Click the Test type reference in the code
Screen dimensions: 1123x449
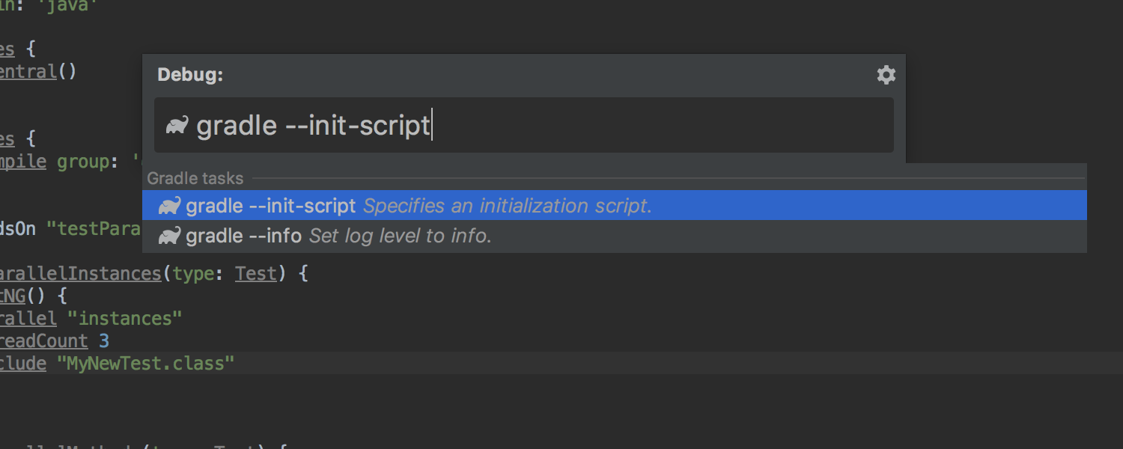pyautogui.click(x=256, y=274)
